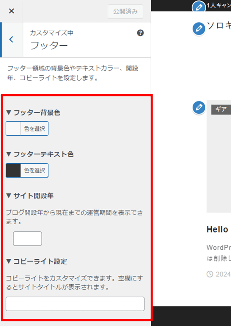Click the WordPr excerpt text in preview
This screenshot has height=326, width=231.
219,253
